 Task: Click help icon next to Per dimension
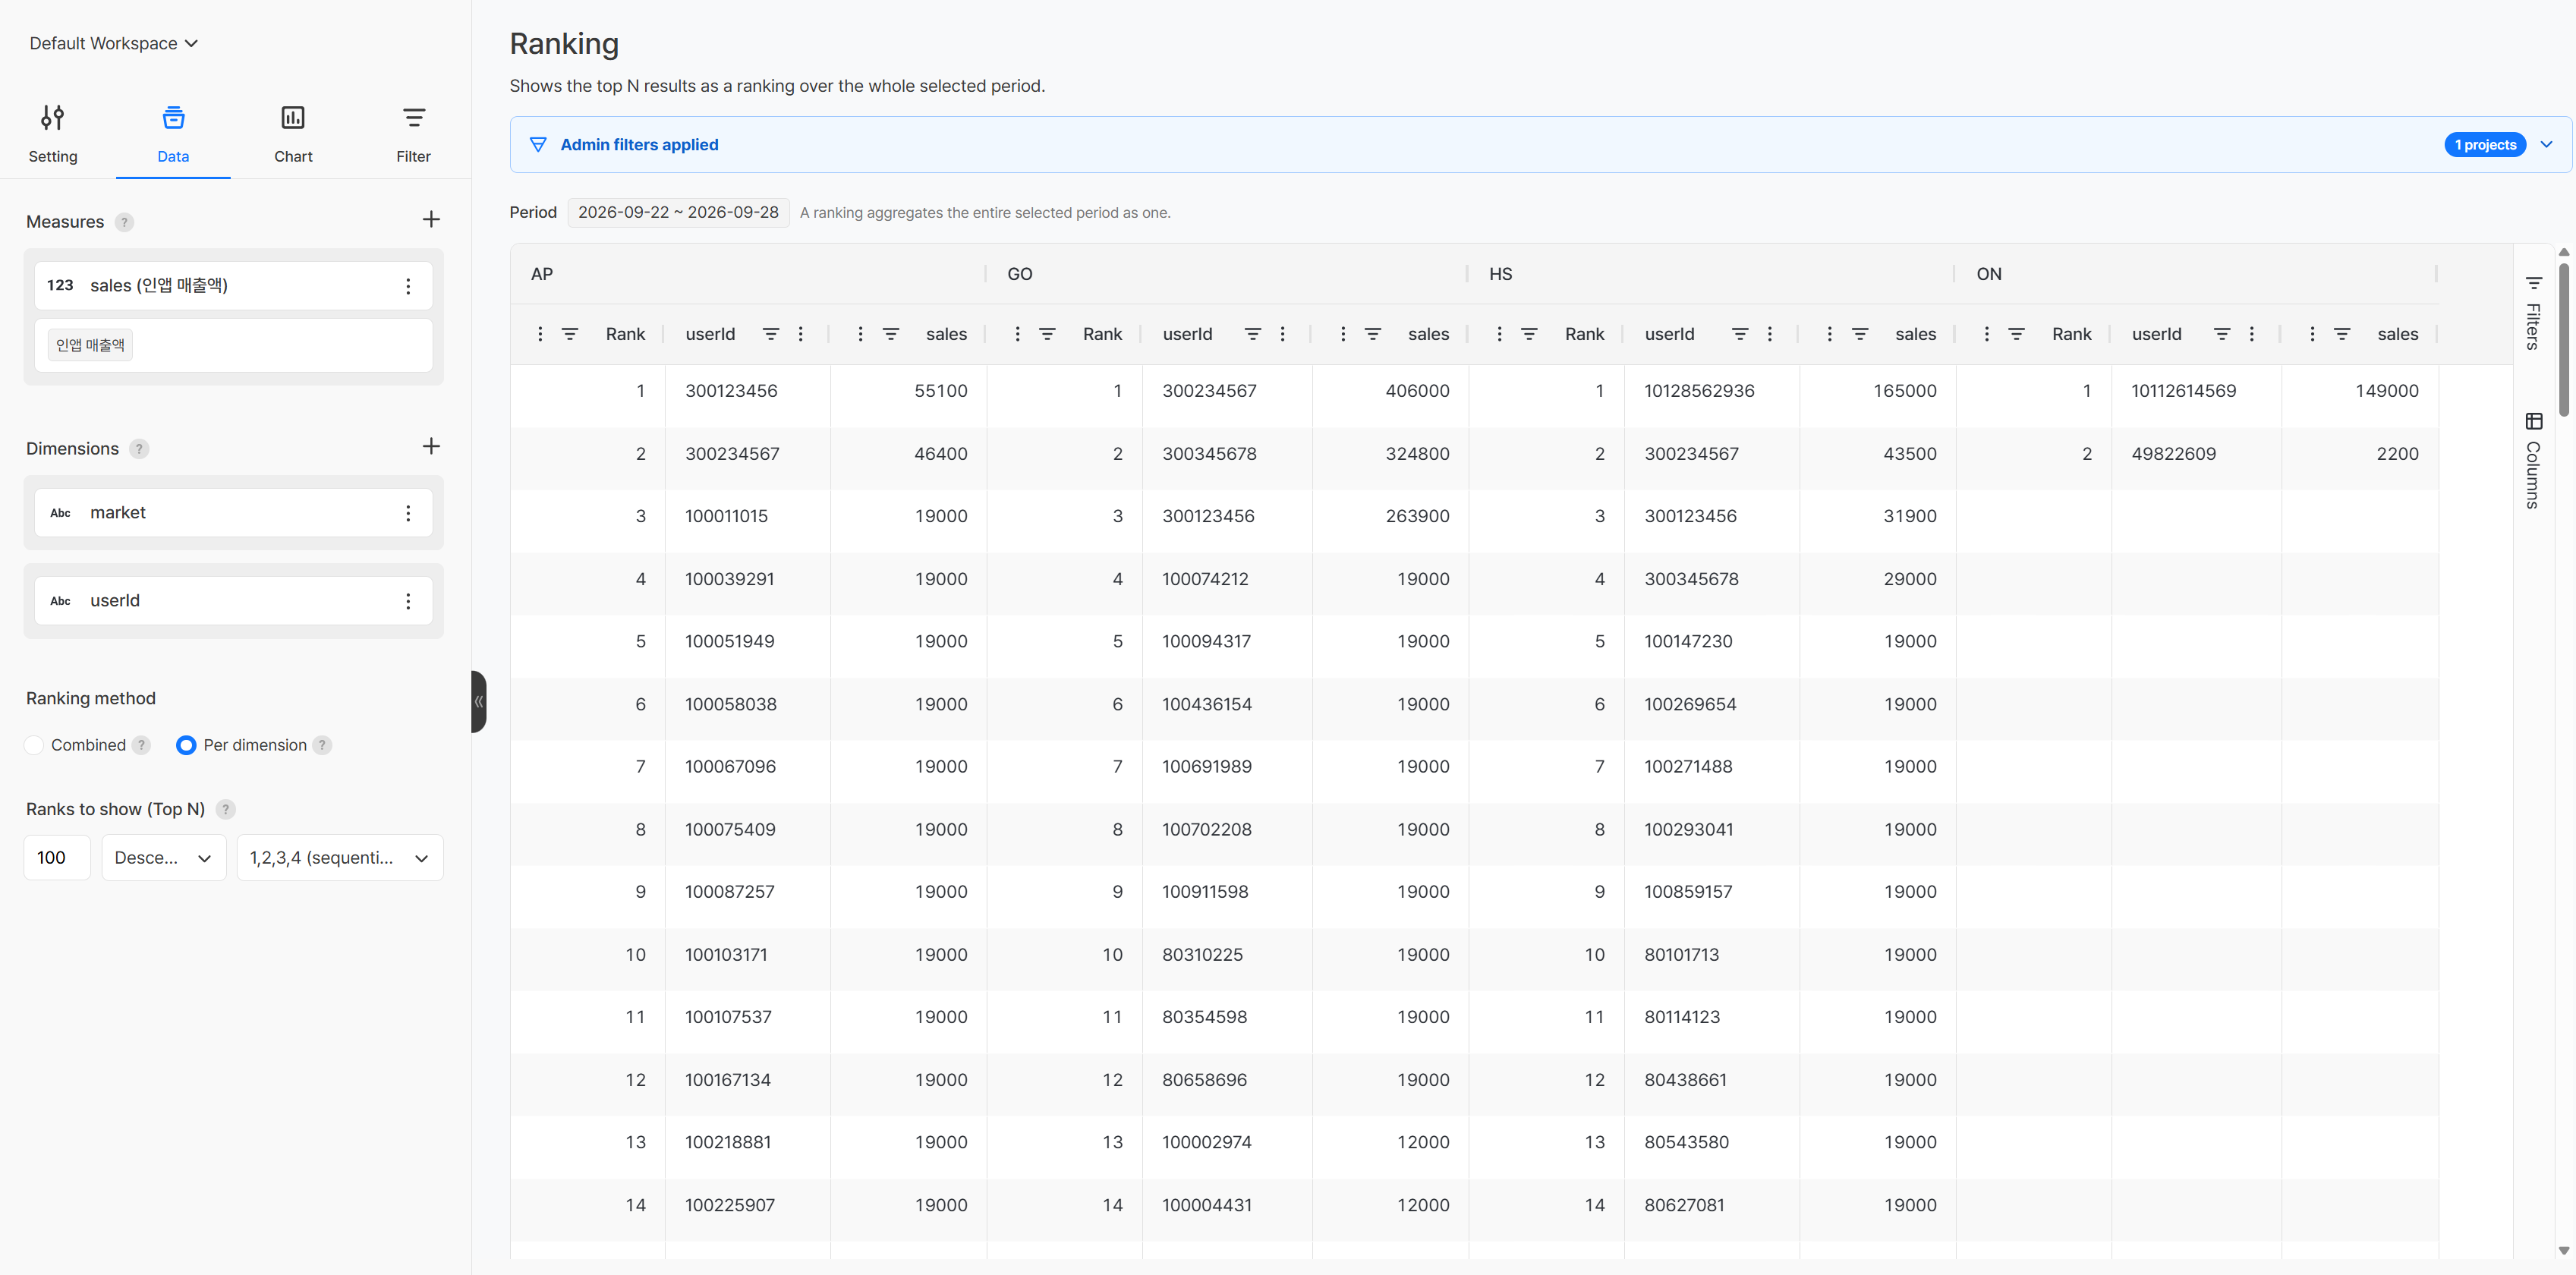click(322, 745)
